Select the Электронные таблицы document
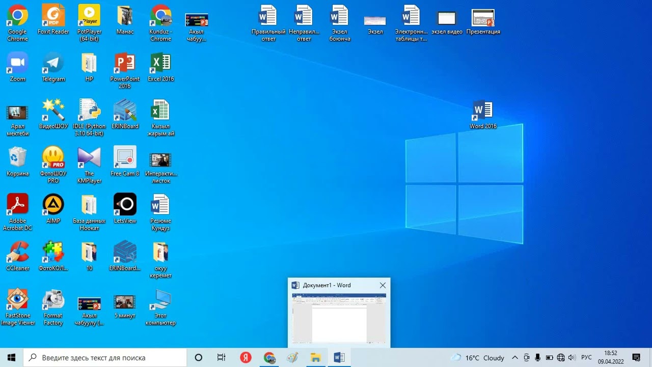The image size is (652, 367). coord(411,23)
